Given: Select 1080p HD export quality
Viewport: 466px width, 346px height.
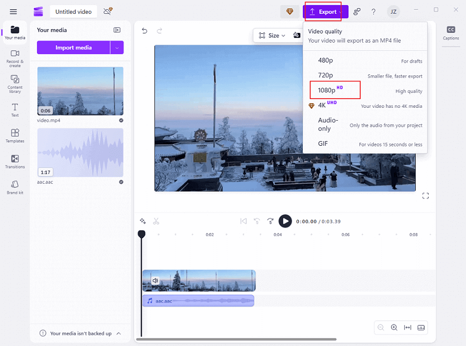Looking at the screenshot, I should [x=365, y=90].
